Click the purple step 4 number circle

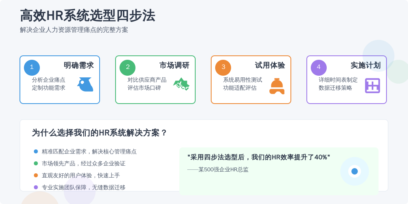(x=319, y=67)
